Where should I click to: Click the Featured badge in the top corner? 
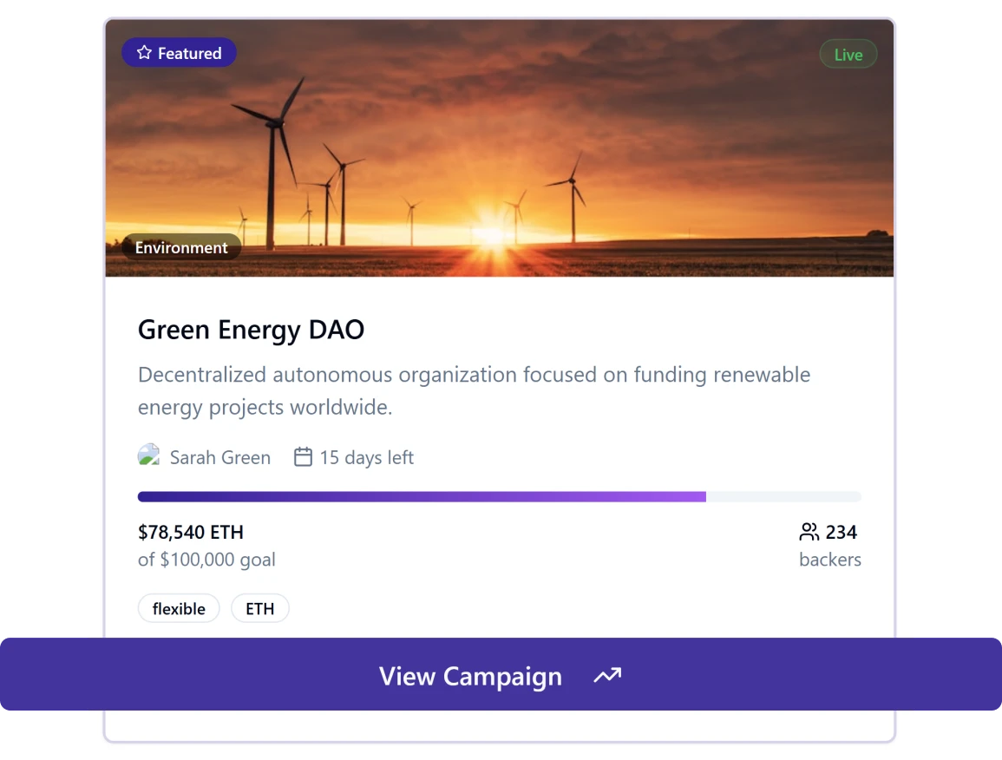(179, 52)
